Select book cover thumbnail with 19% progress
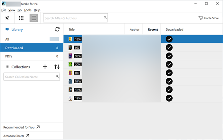 coord(70,39)
